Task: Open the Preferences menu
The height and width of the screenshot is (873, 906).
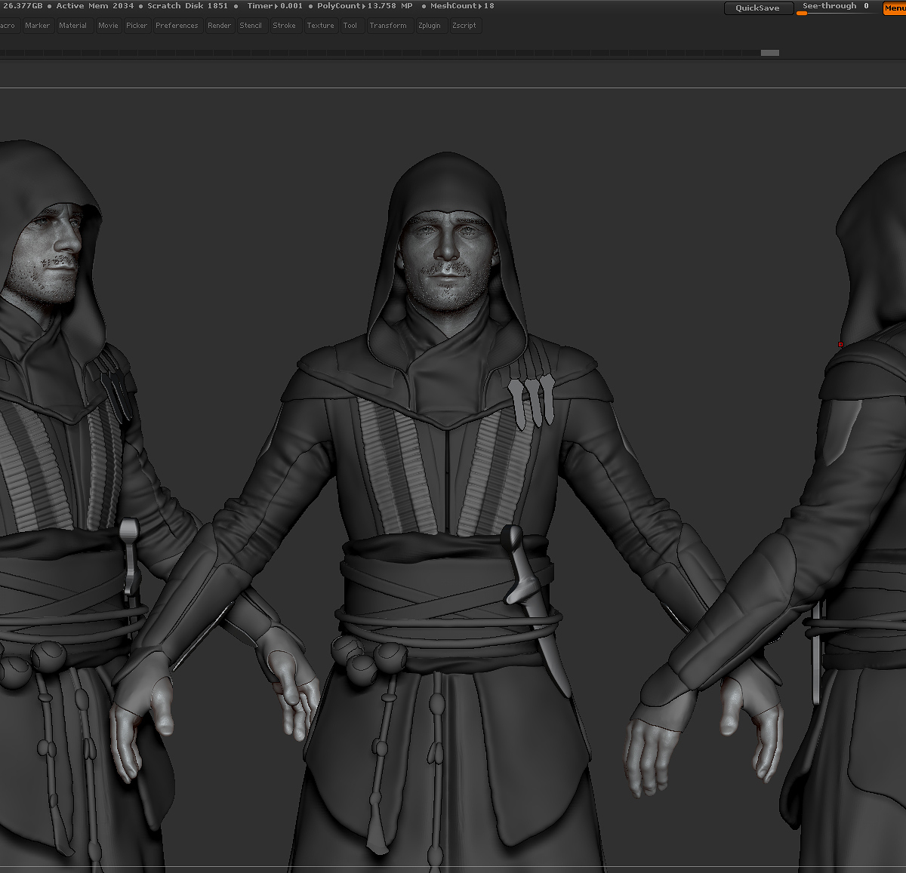Action: point(177,26)
